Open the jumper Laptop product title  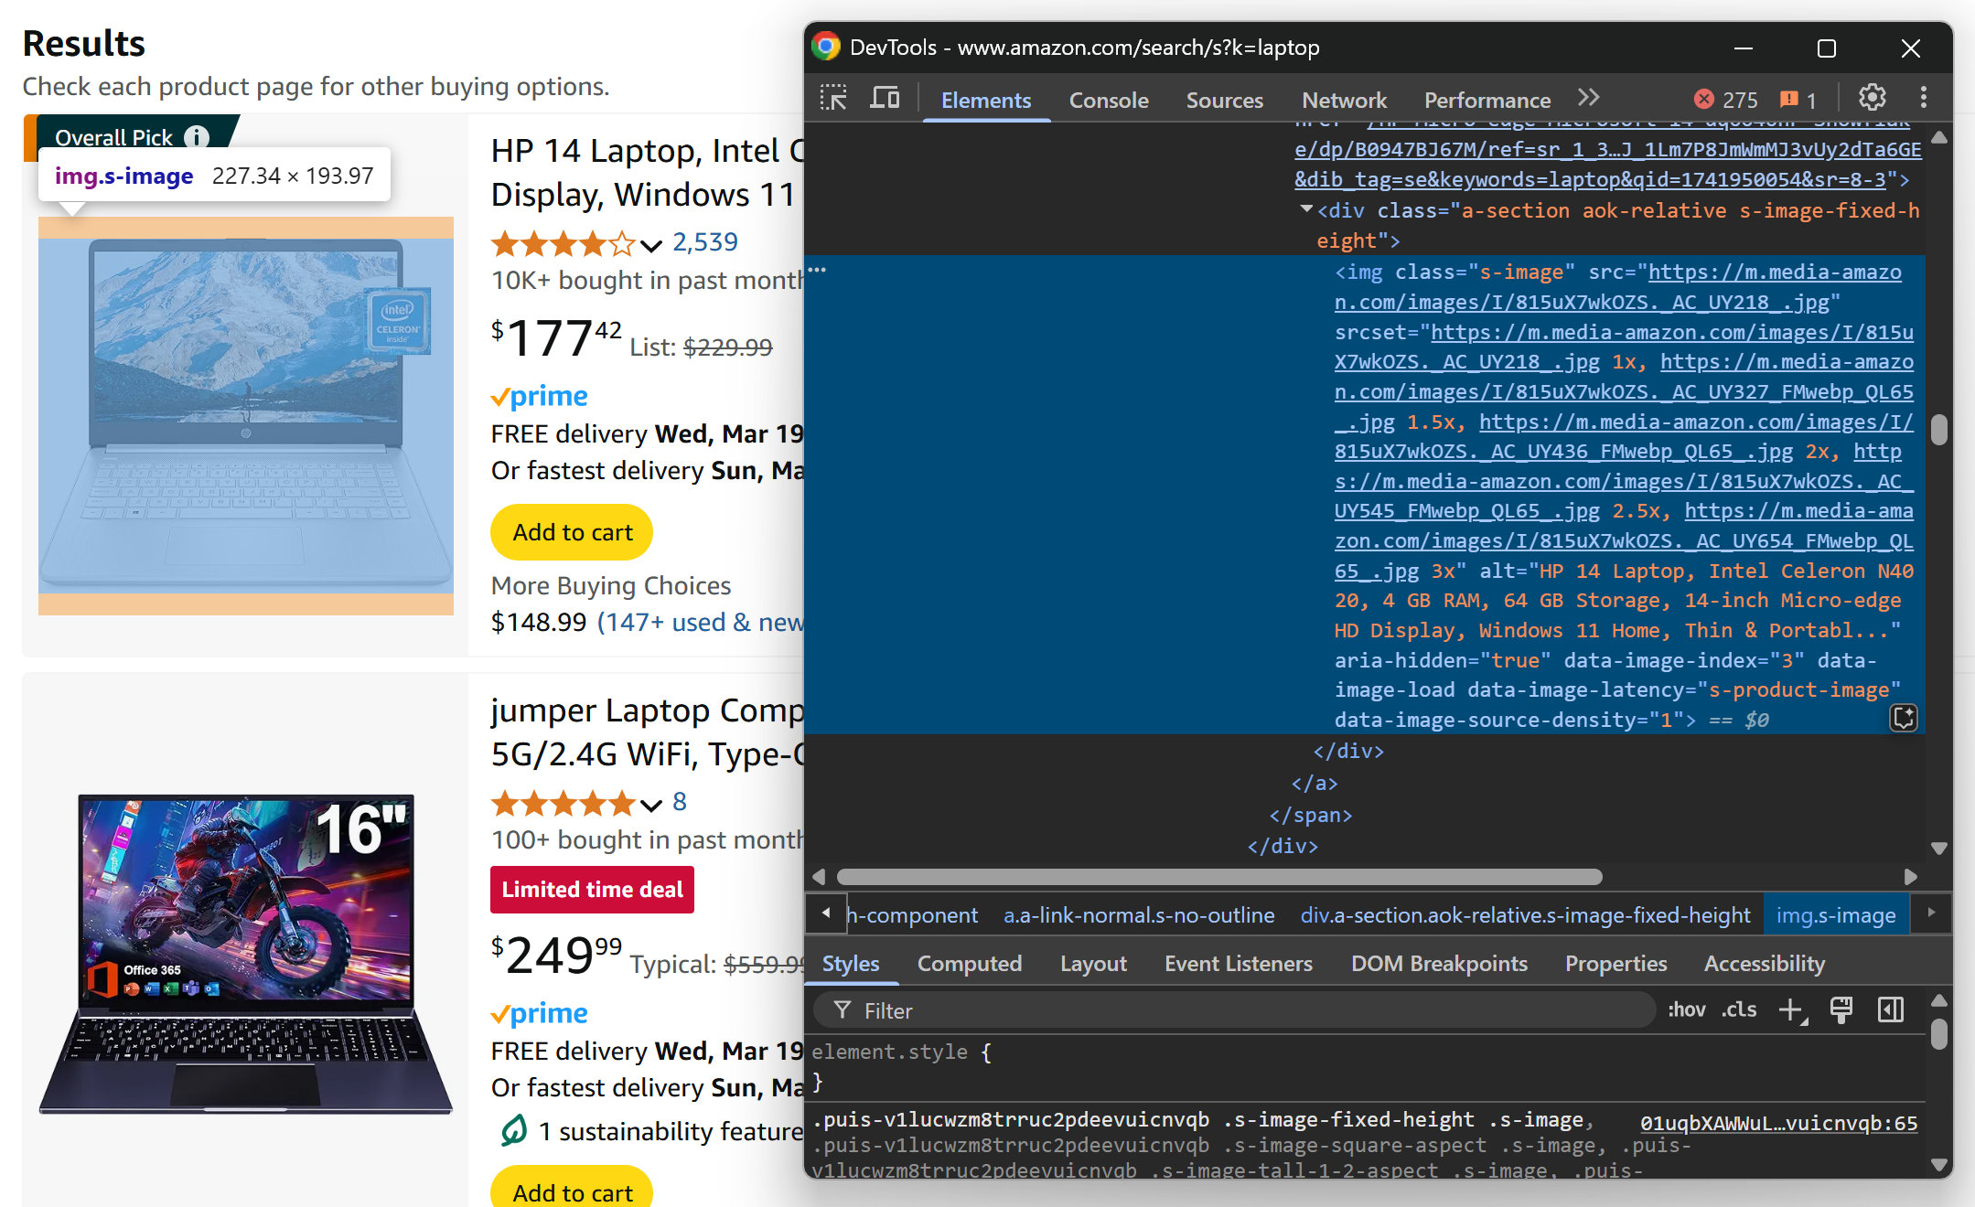648,732
